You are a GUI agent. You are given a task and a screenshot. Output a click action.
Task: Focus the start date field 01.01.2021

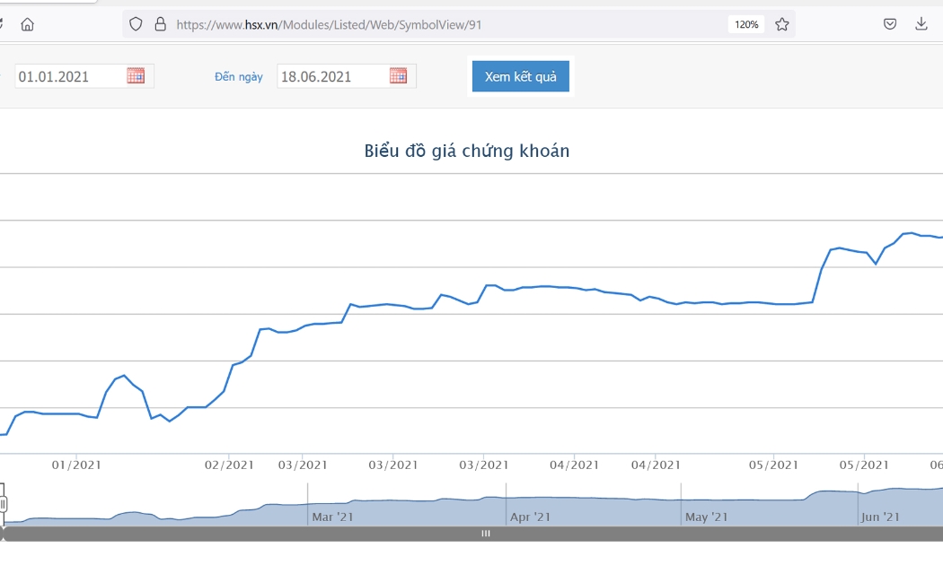pyautogui.click(x=84, y=76)
